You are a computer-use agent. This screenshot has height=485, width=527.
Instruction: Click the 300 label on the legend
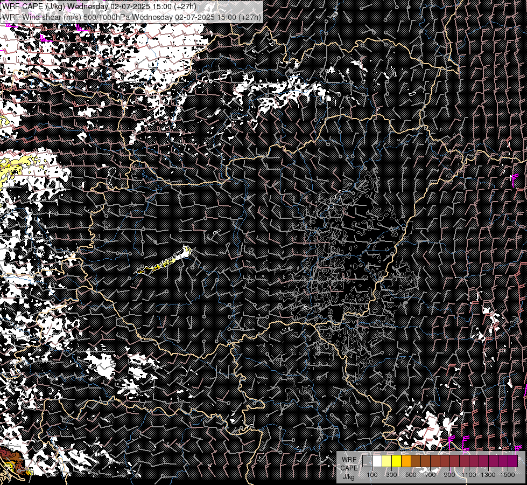click(x=391, y=475)
